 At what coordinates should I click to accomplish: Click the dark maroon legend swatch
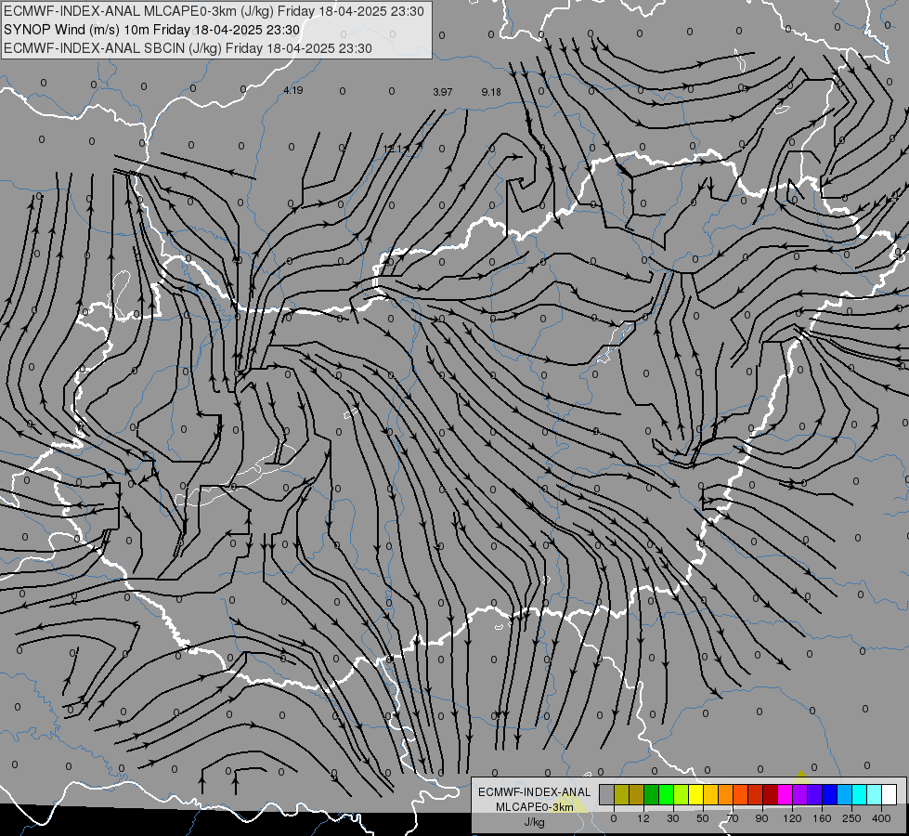771,794
